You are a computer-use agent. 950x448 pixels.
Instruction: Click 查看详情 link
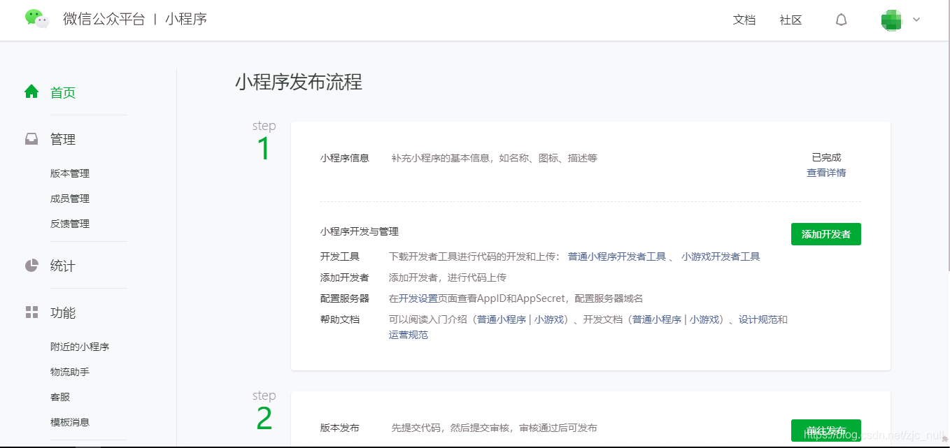(x=826, y=173)
